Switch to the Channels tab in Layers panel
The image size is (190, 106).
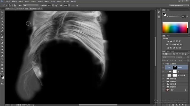[x=168, y=51]
